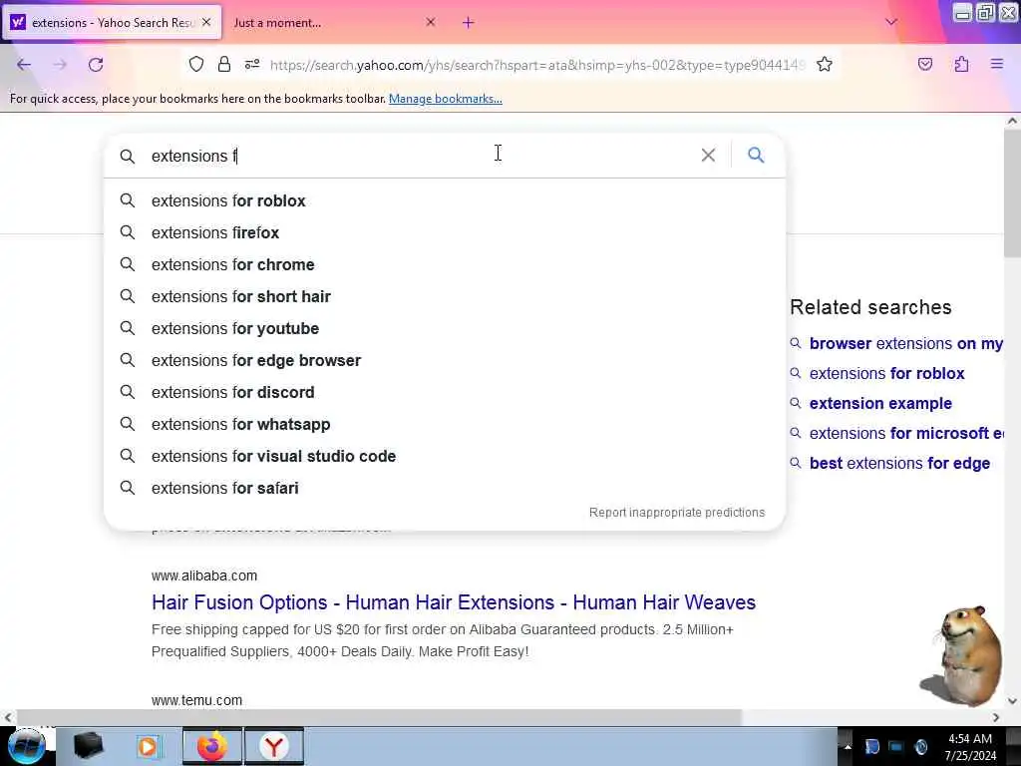Select suggestion extensions for roblox in the dropdown

coord(445,200)
